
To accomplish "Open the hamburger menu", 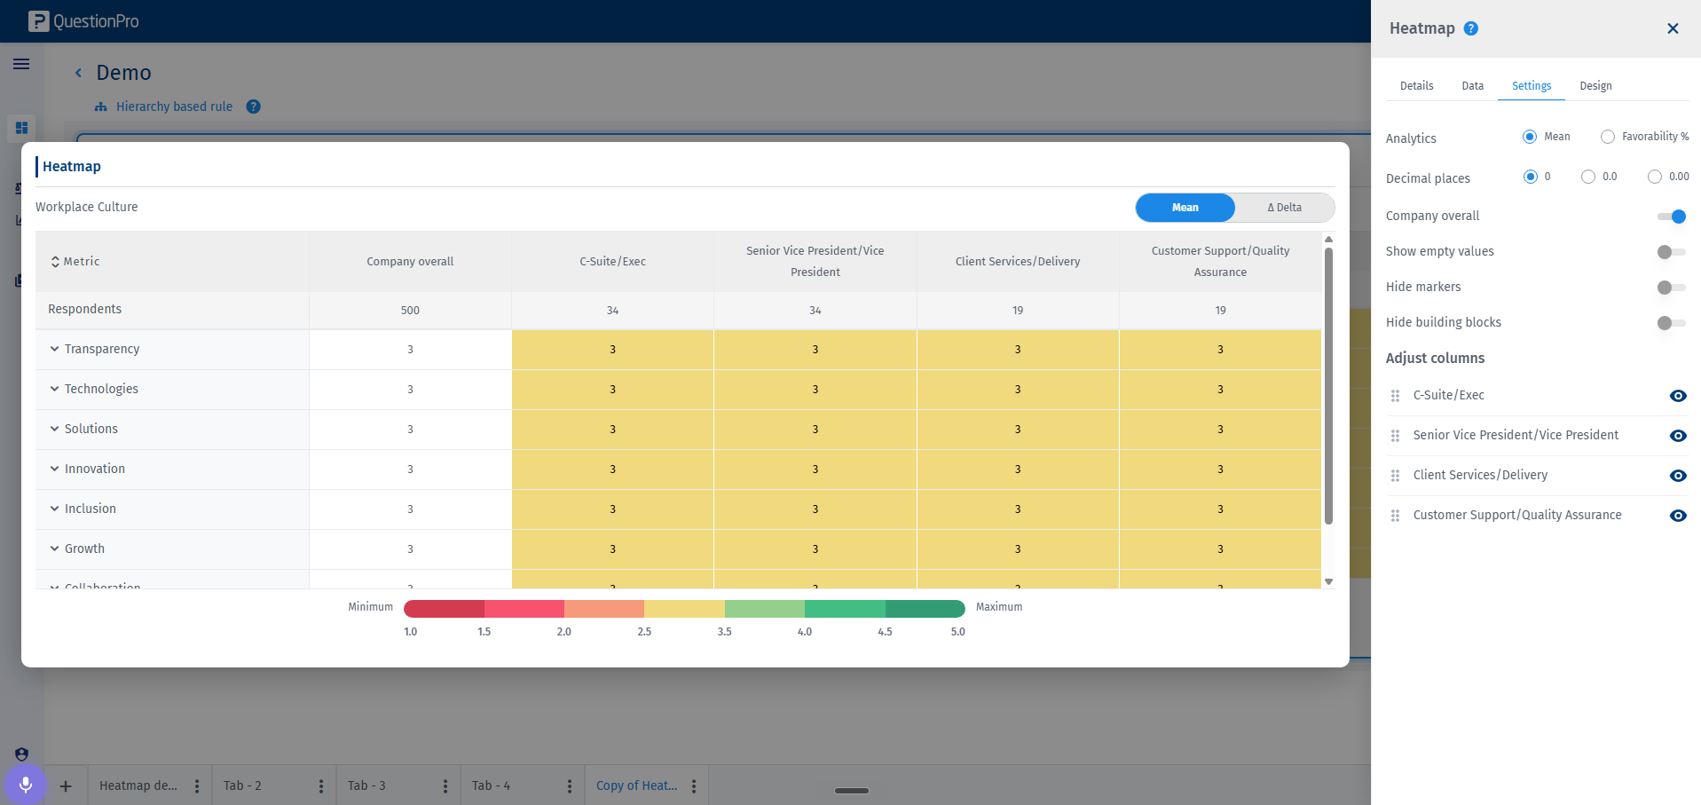I will tap(21, 64).
